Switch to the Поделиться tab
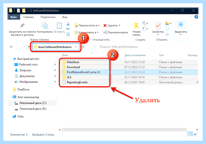 (48, 17)
